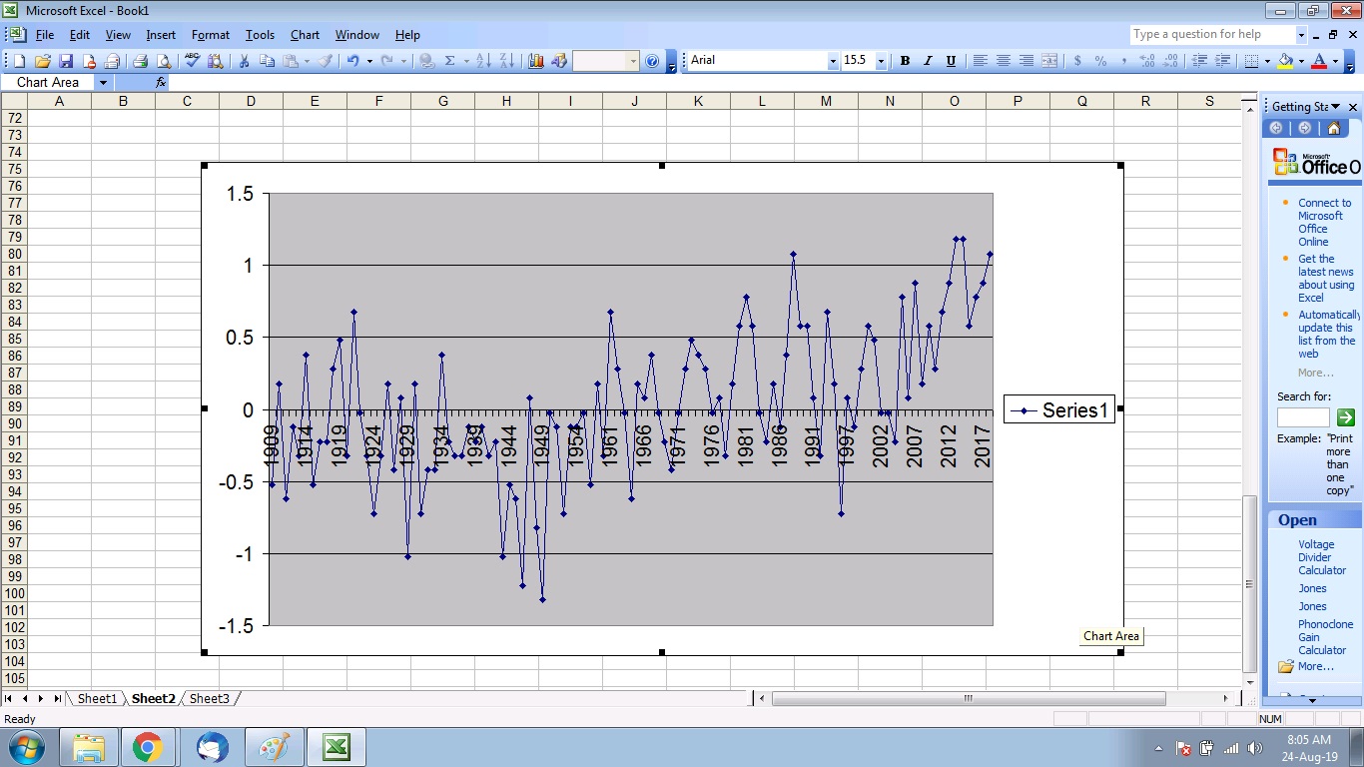Start search with the green arrow button
This screenshot has height=767, width=1364.
click(1345, 417)
